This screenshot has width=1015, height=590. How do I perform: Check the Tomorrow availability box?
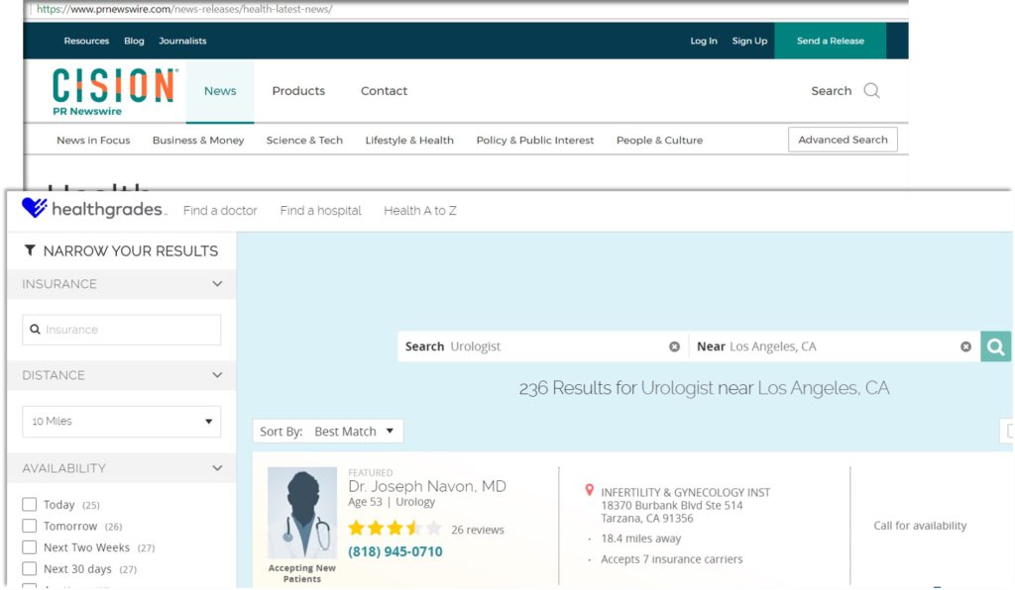[29, 526]
